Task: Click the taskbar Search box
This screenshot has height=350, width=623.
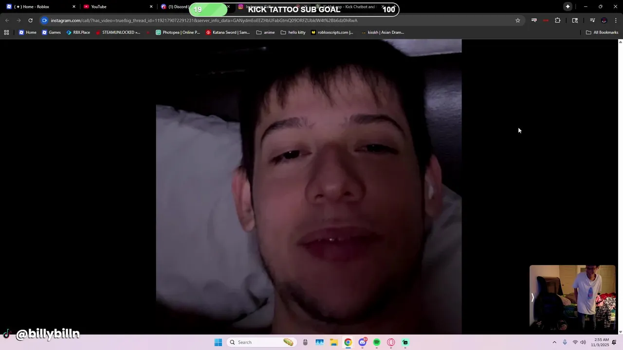Action: click(x=262, y=342)
